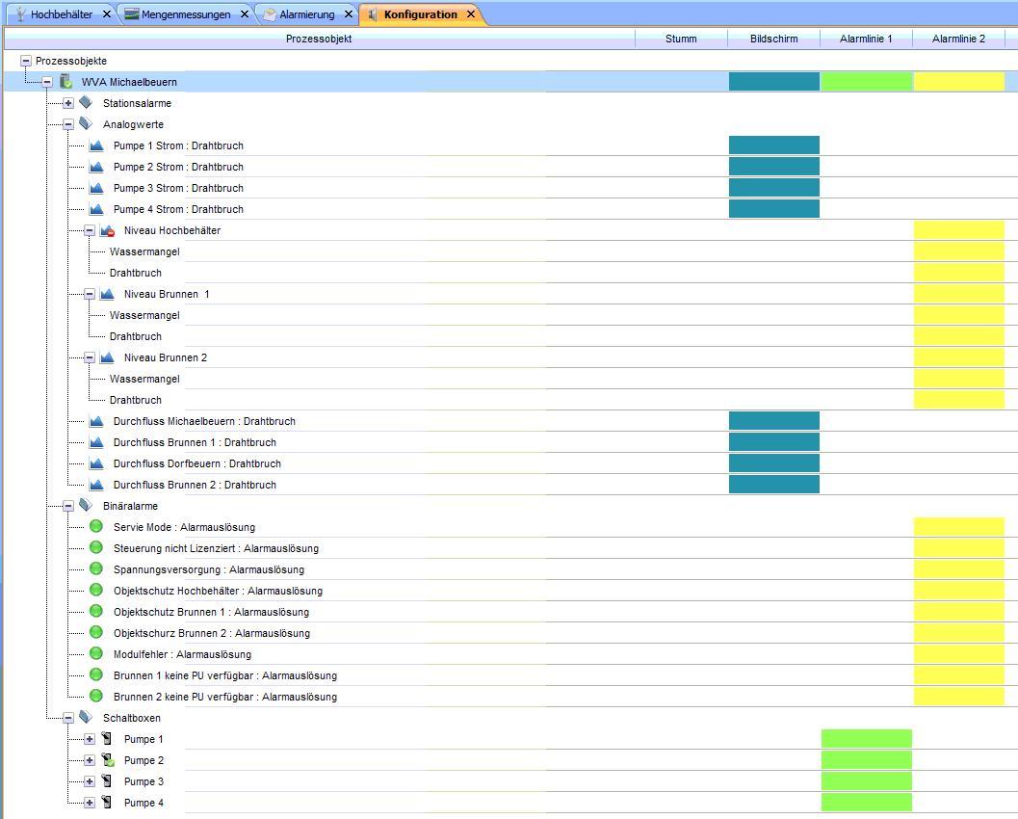Select the Wassermangel entry under Niveau Brunnen 1

coord(144,315)
